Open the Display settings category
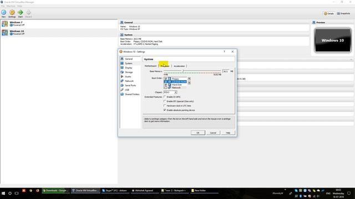 130,67
